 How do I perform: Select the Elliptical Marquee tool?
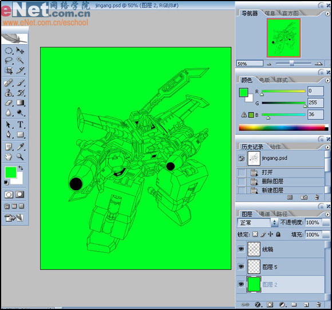point(9,51)
